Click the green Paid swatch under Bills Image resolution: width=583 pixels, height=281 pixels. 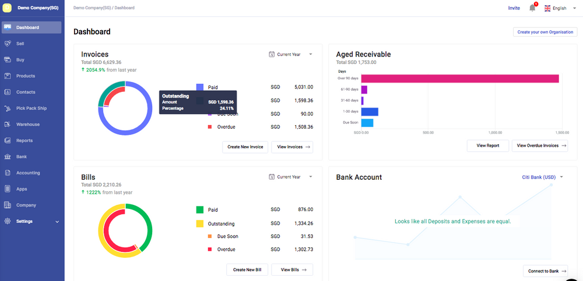200,209
